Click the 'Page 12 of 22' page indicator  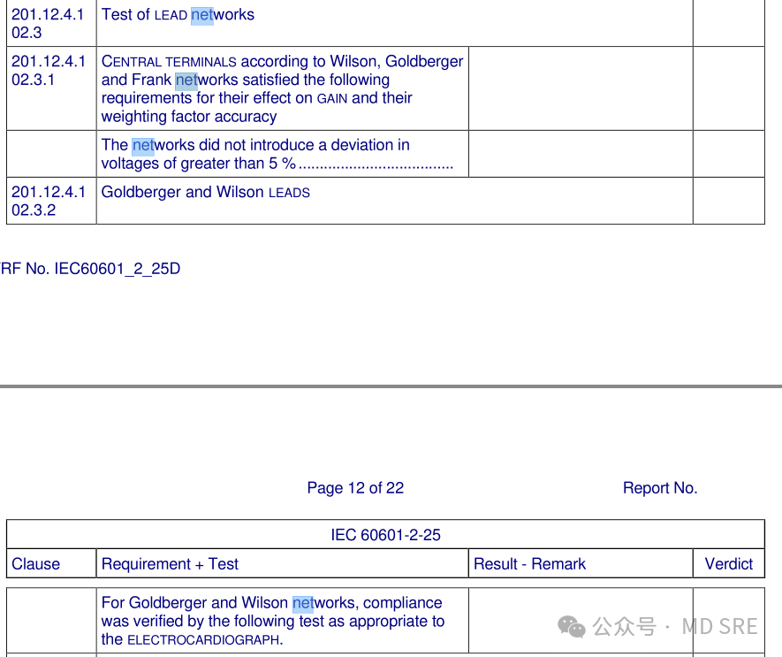(x=355, y=488)
